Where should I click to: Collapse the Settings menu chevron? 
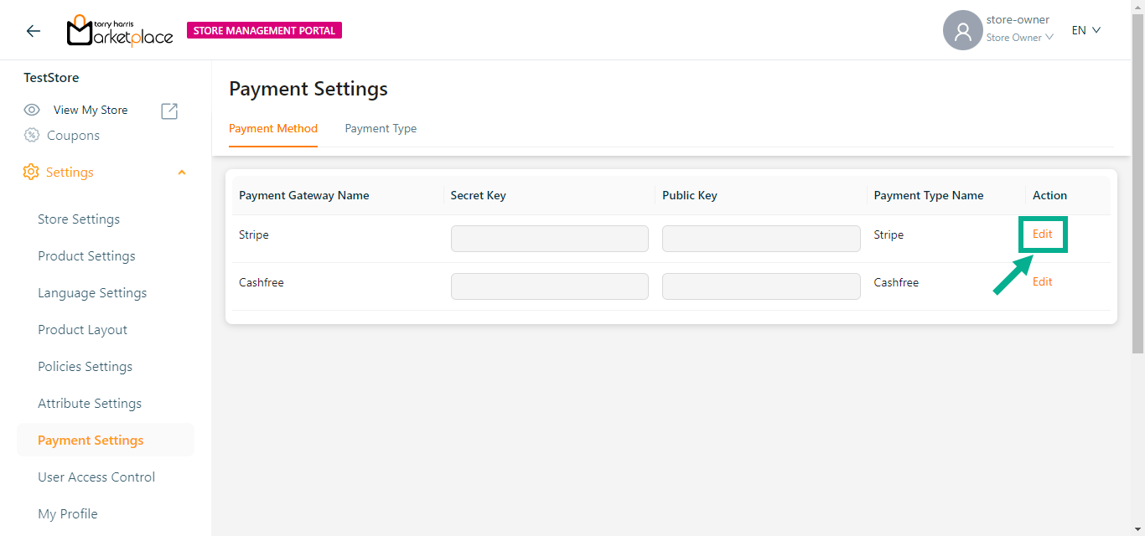click(x=182, y=173)
